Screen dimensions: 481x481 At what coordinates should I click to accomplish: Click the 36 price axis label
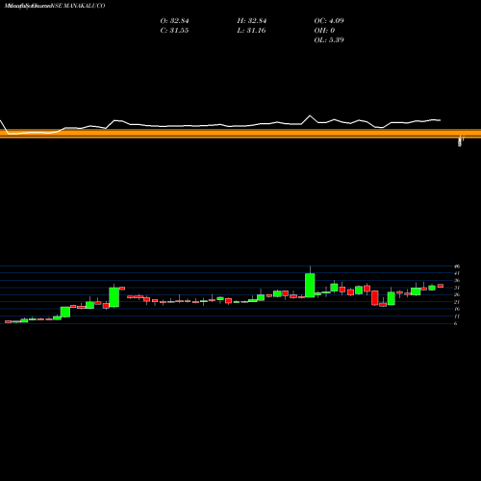(457, 281)
